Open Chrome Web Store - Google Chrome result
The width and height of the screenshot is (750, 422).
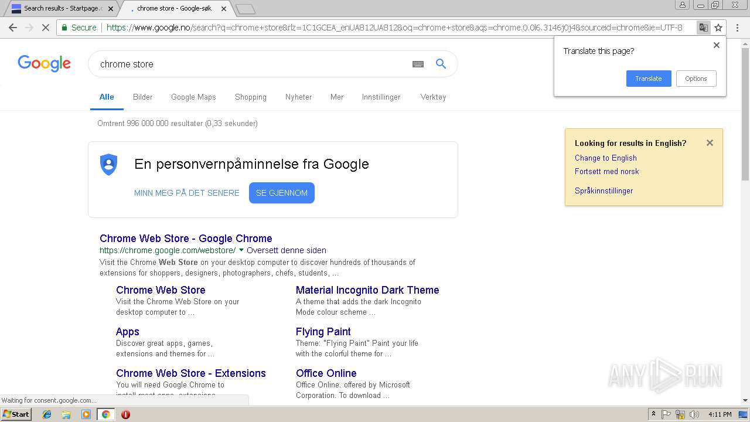pos(186,239)
